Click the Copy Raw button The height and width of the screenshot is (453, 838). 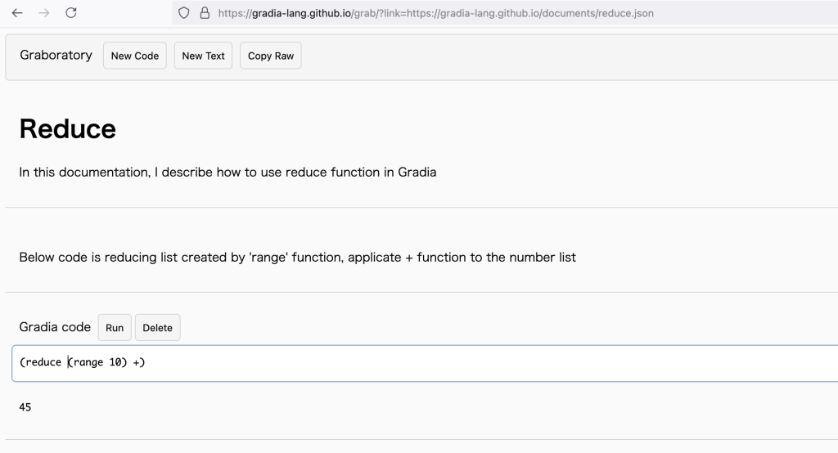coord(270,56)
